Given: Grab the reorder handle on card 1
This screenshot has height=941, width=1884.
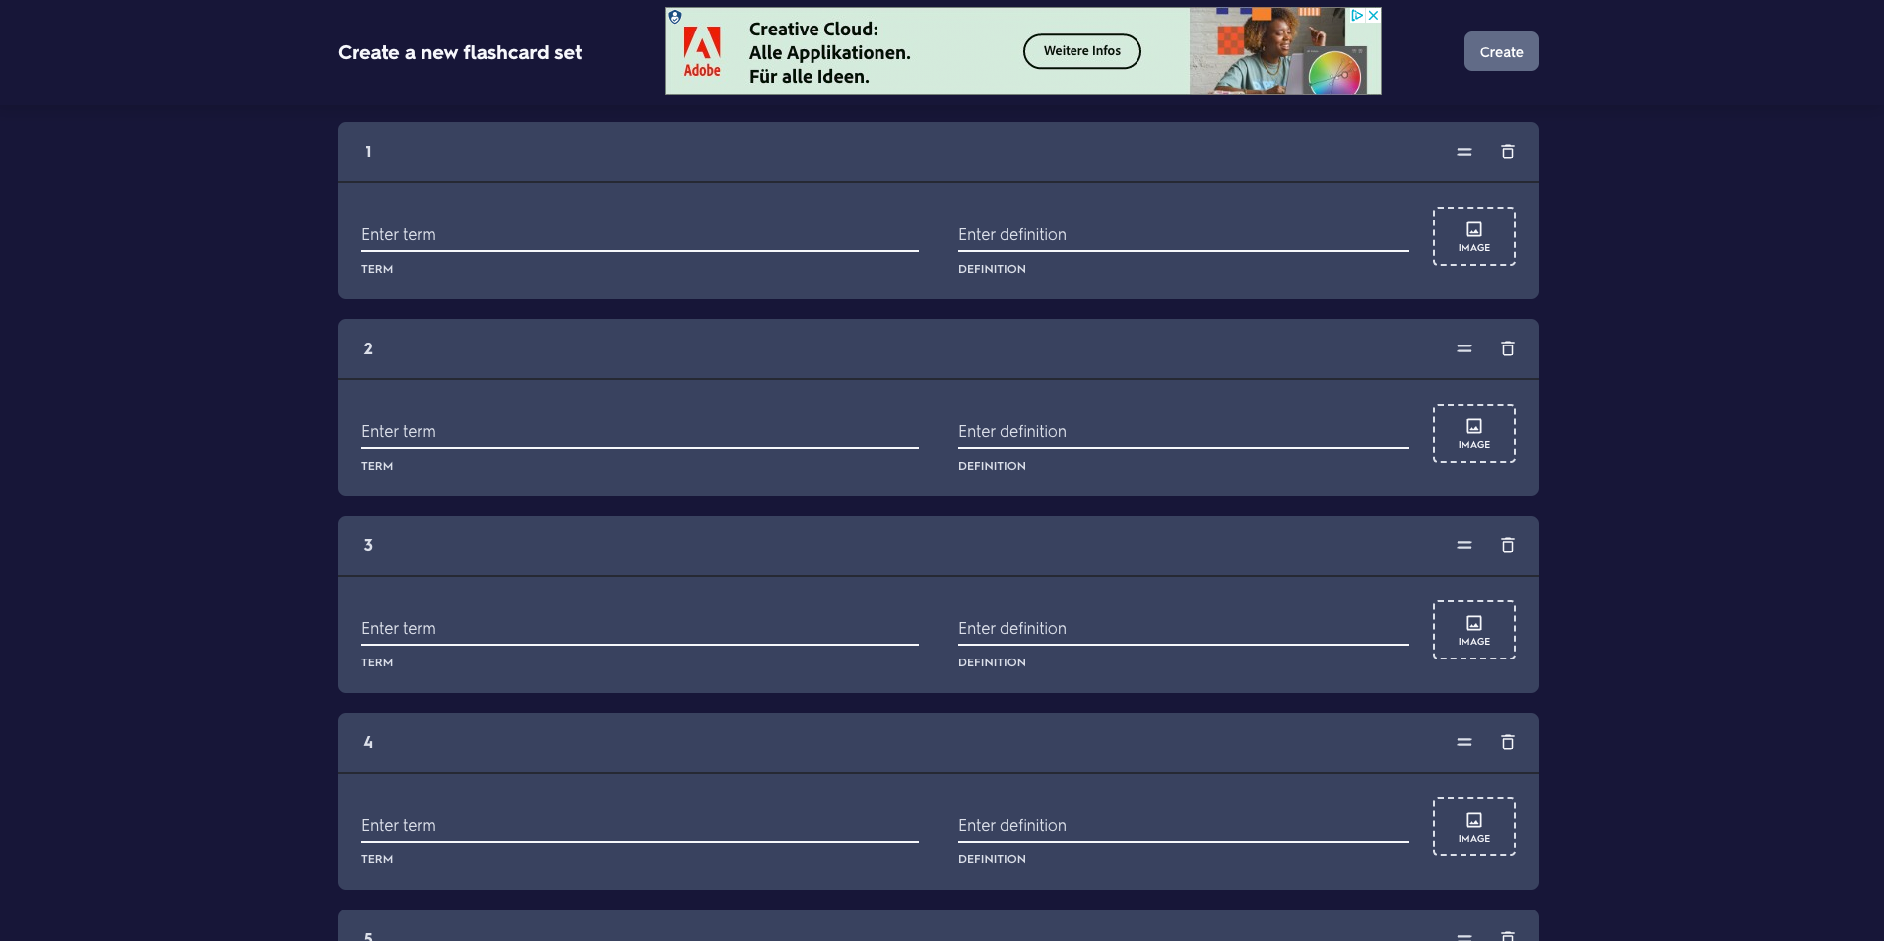Looking at the screenshot, I should coord(1462,152).
